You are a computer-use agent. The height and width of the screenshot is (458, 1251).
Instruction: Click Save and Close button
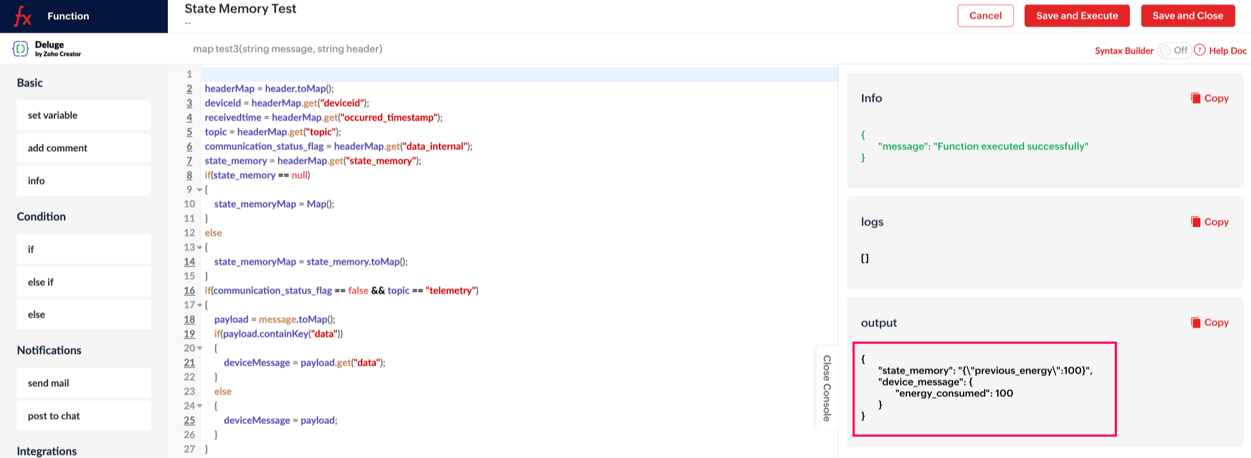(x=1187, y=16)
